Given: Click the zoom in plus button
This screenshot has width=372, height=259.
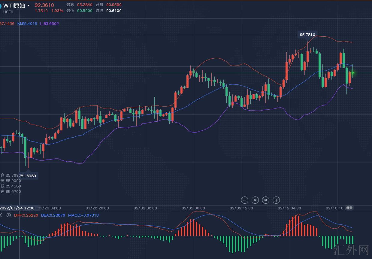Looking at the screenshot, I should pyautogui.click(x=276, y=200).
